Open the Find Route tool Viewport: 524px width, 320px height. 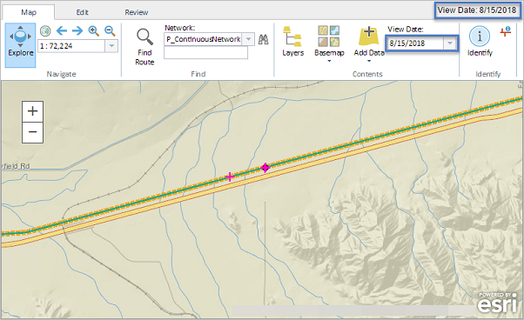pyautogui.click(x=144, y=47)
